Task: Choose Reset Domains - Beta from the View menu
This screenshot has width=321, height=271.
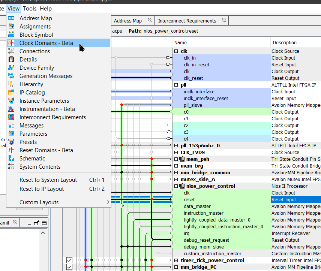Action: point(46,150)
